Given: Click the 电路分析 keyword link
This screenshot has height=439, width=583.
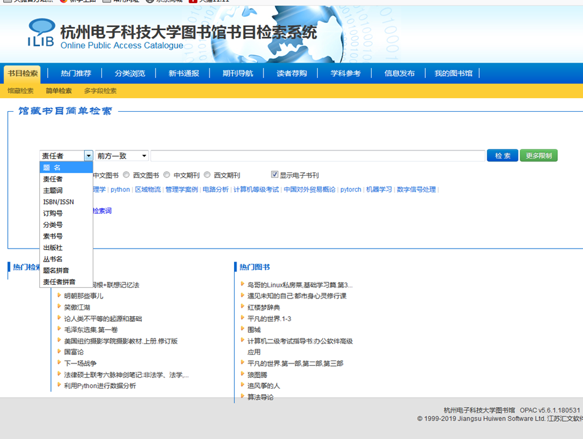Looking at the screenshot, I should click(216, 190).
